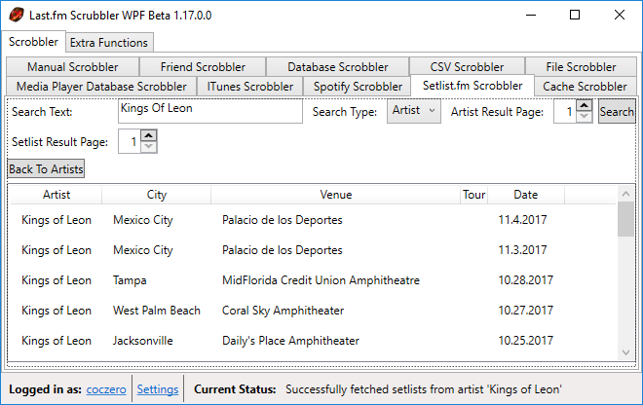Open the Database Scrobbler tab
This screenshot has width=643, height=405.
(x=337, y=67)
